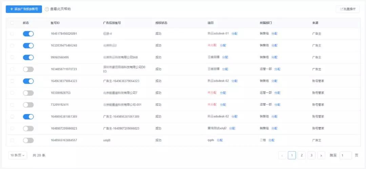Check the row of account 103399928753
The image size is (366, 169).
click(12, 93)
